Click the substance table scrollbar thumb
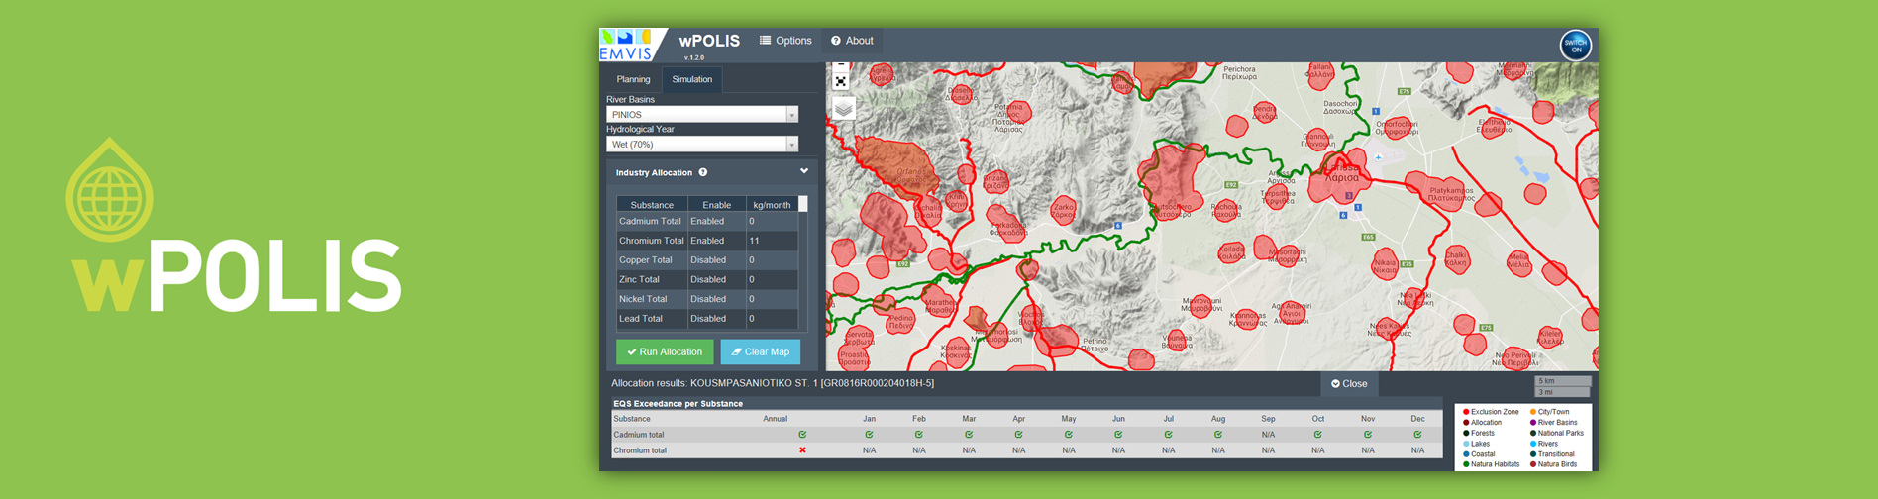Image resolution: width=1878 pixels, height=499 pixels. click(x=803, y=204)
